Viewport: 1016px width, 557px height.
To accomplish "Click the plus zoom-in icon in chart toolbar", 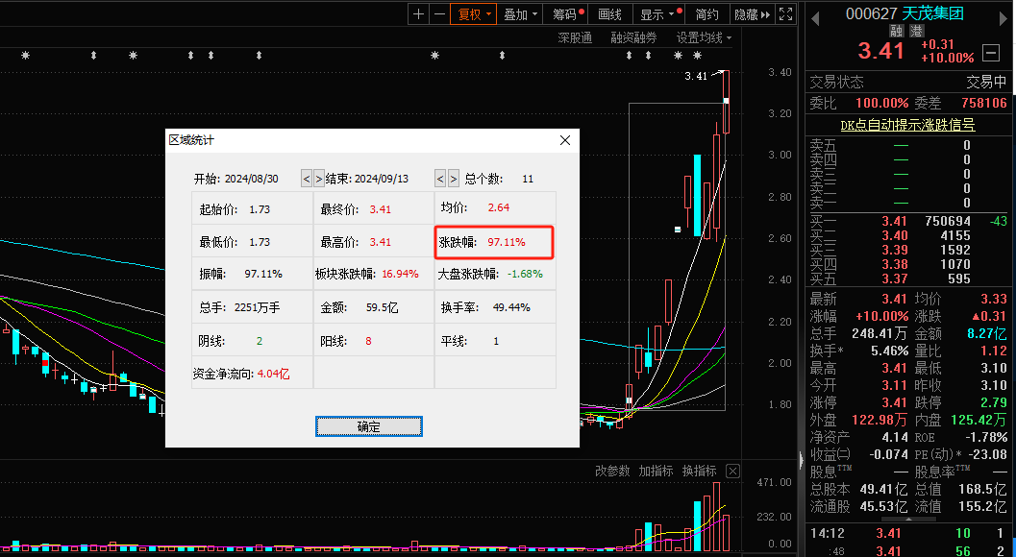I will point(418,14).
